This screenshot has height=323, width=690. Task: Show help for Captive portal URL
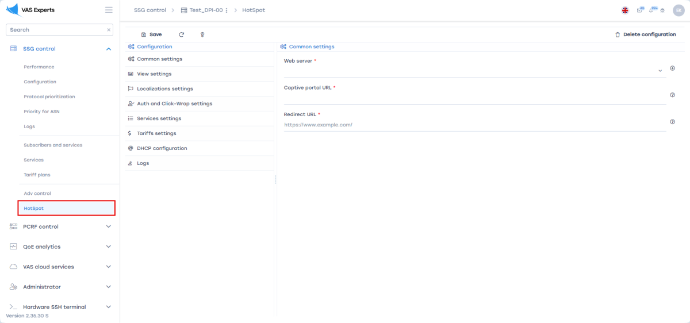coord(672,95)
